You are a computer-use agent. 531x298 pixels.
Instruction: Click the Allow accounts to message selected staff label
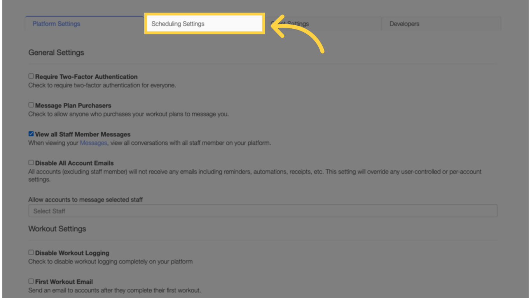[85, 199]
